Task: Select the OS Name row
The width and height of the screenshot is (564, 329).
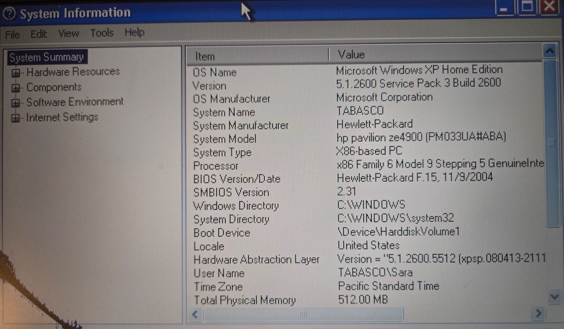Action: [367, 71]
